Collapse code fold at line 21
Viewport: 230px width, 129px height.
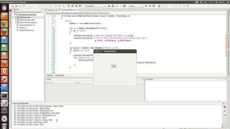click(x=55, y=16)
